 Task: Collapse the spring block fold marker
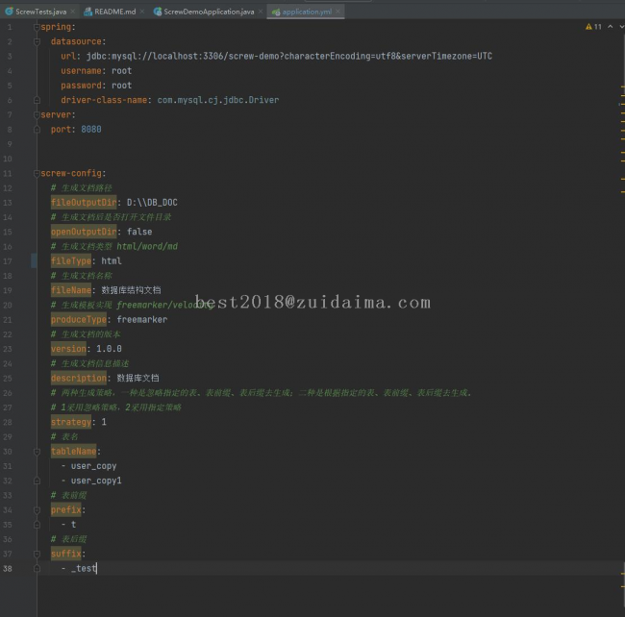(37, 27)
